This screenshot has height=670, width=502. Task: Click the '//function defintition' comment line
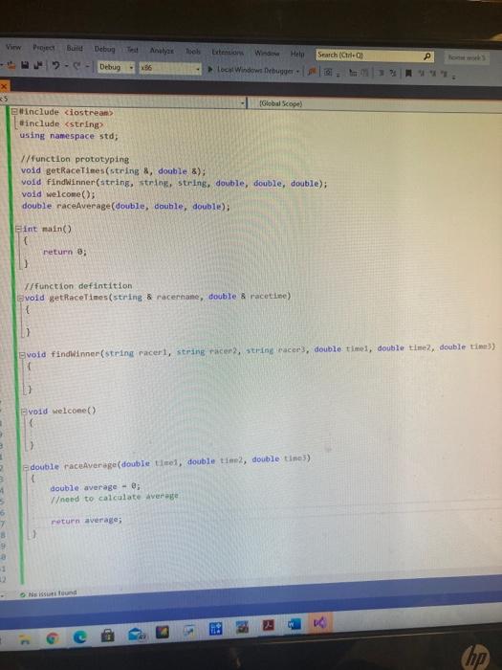78,286
